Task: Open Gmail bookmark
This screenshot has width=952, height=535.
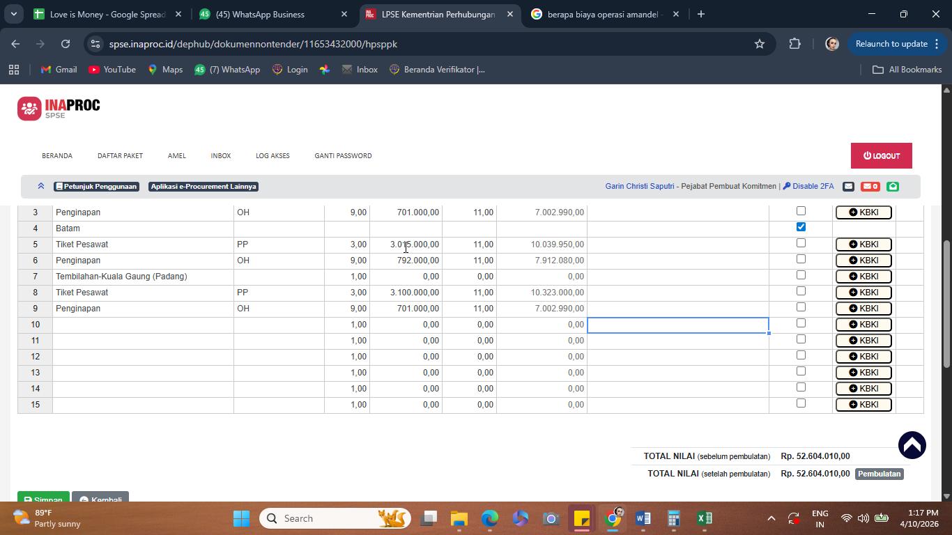Action: pyautogui.click(x=59, y=70)
